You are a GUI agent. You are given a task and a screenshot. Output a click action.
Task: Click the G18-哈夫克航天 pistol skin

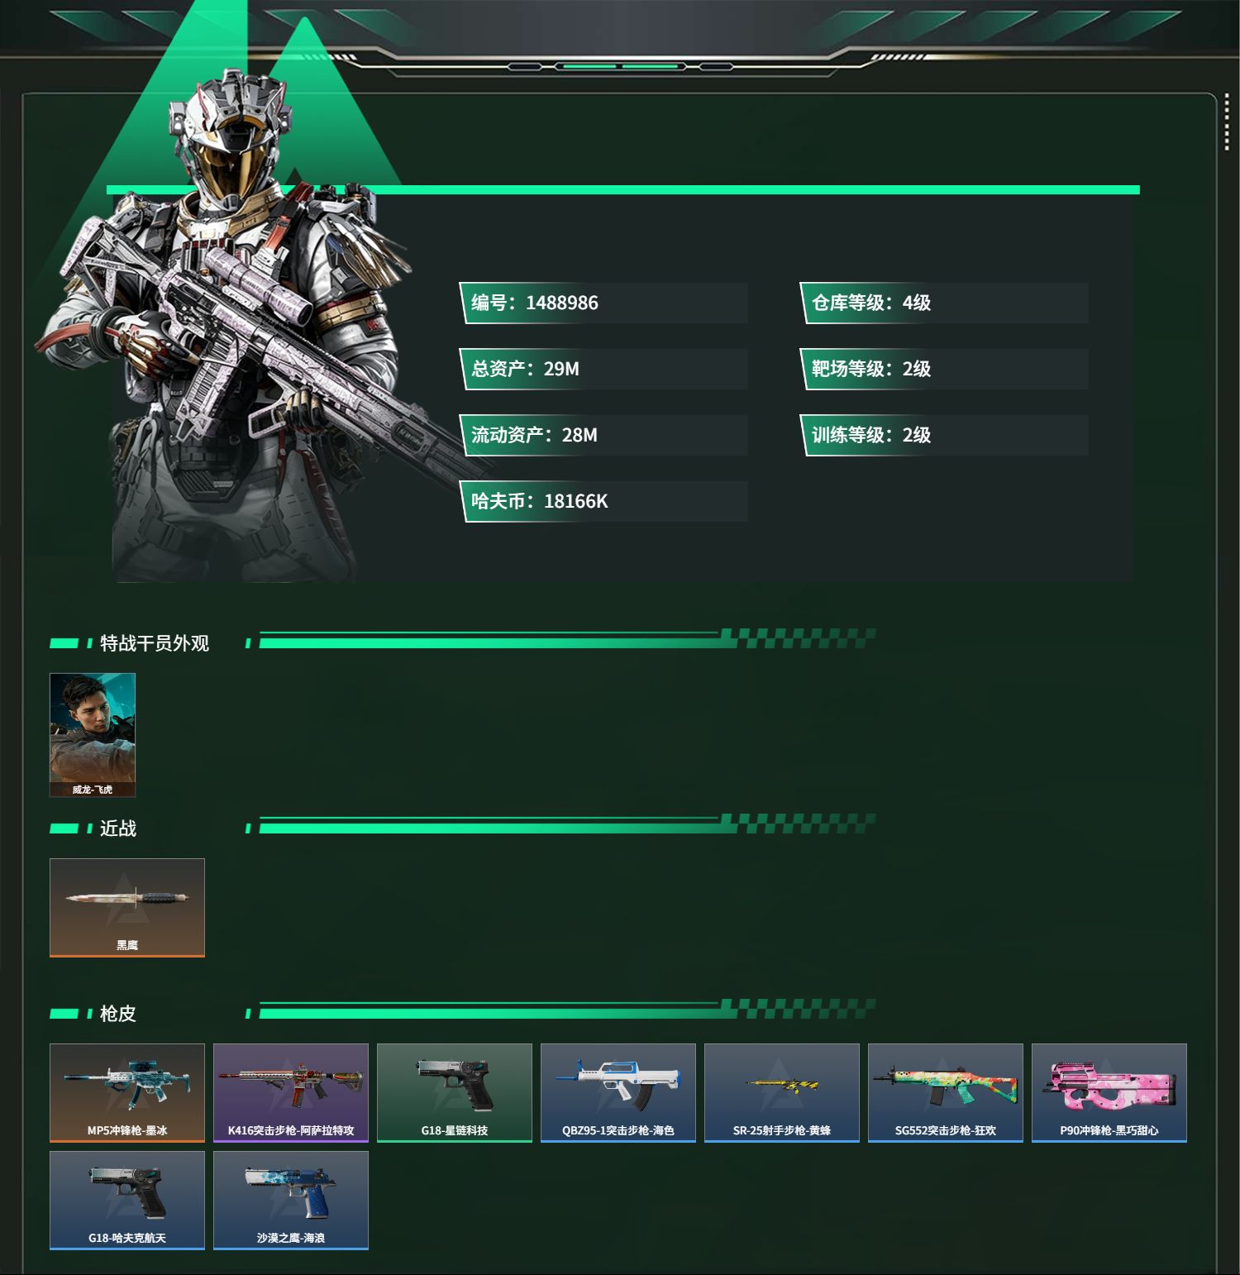click(x=127, y=1201)
